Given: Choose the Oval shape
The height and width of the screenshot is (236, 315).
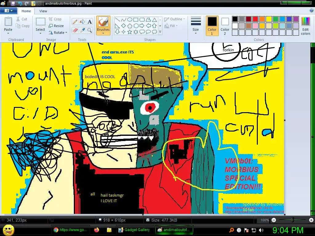Looking at the screenshot, I should tap(130, 20).
